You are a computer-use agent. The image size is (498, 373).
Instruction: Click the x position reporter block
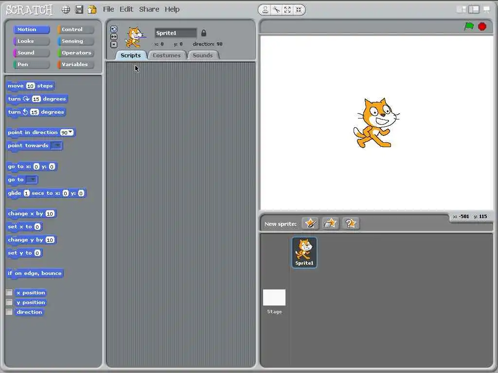click(x=31, y=293)
